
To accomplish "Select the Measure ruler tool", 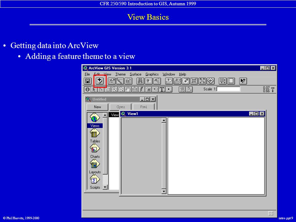I will click(135, 89).
